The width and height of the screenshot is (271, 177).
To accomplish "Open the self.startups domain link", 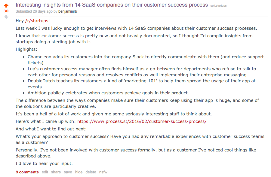I will pos(218,6).
